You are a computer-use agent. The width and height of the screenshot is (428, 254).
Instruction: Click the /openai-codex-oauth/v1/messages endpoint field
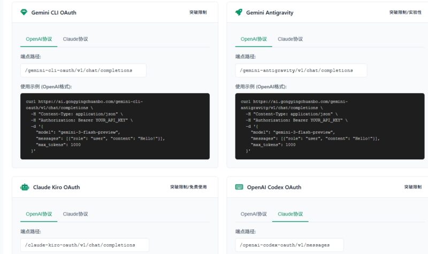[x=289, y=245]
